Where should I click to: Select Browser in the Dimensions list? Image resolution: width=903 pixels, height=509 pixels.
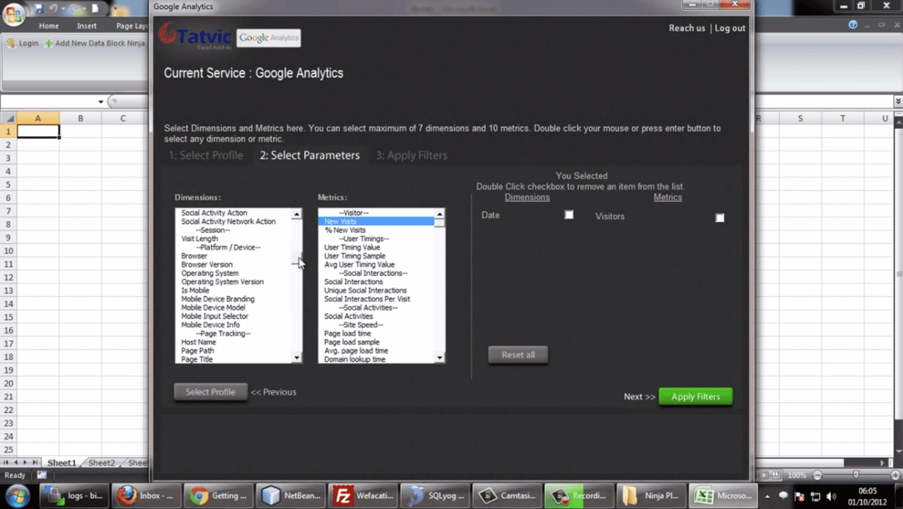point(194,256)
